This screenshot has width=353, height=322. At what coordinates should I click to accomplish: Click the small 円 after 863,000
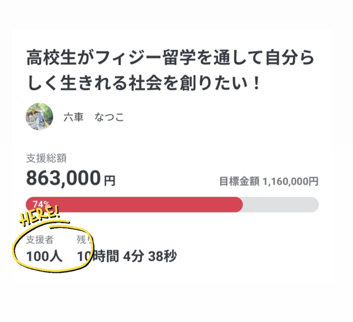coord(109,181)
